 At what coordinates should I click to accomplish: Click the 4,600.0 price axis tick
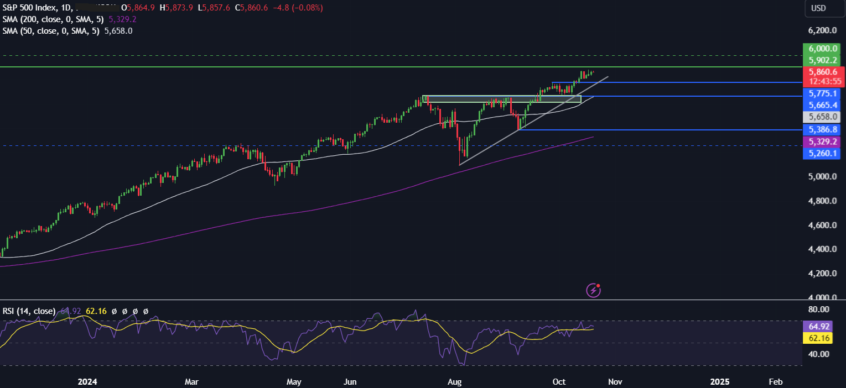tap(822, 226)
